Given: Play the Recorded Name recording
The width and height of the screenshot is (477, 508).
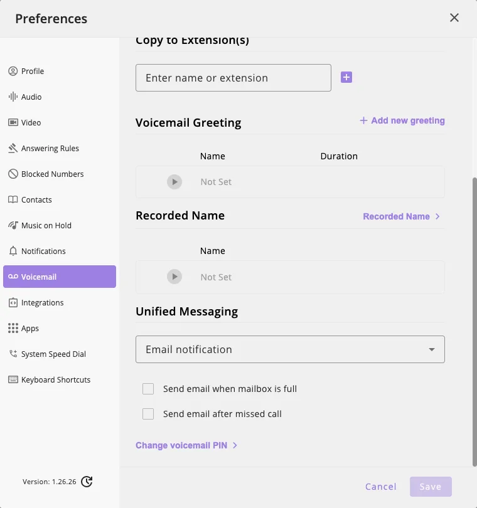Looking at the screenshot, I should (174, 277).
